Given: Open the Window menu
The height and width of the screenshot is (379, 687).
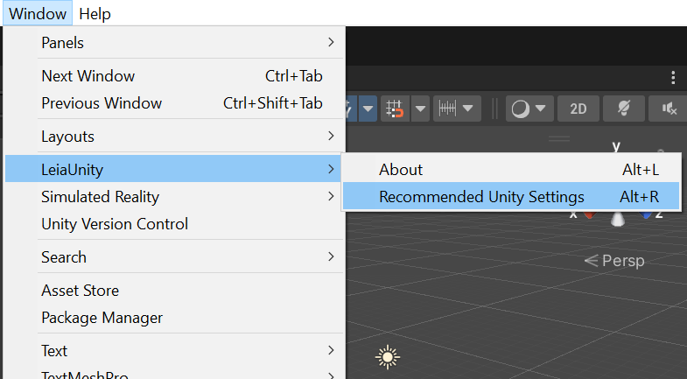Looking at the screenshot, I should [38, 14].
